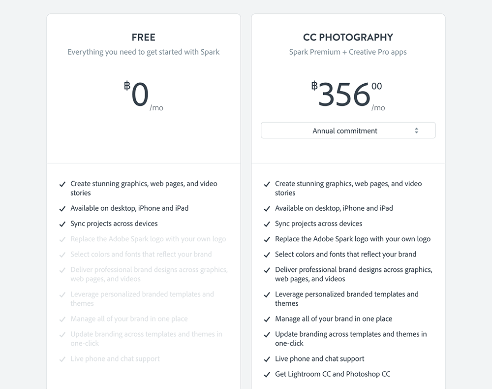Click 'Get Lightroom CC and Photoshop CC' text
Image resolution: width=492 pixels, height=389 pixels.
[x=333, y=374]
